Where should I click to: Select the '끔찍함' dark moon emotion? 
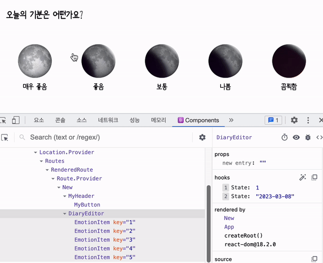[x=289, y=61]
